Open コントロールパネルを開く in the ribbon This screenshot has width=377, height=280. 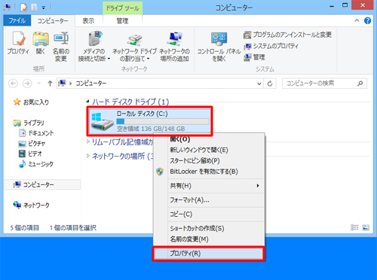(x=219, y=47)
